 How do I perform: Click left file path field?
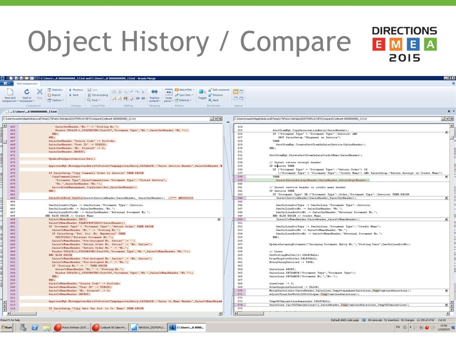coord(106,119)
